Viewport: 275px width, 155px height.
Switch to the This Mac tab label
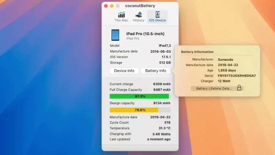tap(121, 21)
